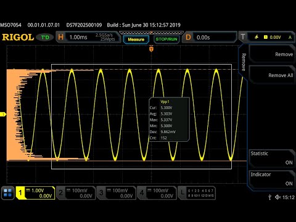The image size is (296, 222).
Task: Enable channel 3 label
Action: [117, 193]
